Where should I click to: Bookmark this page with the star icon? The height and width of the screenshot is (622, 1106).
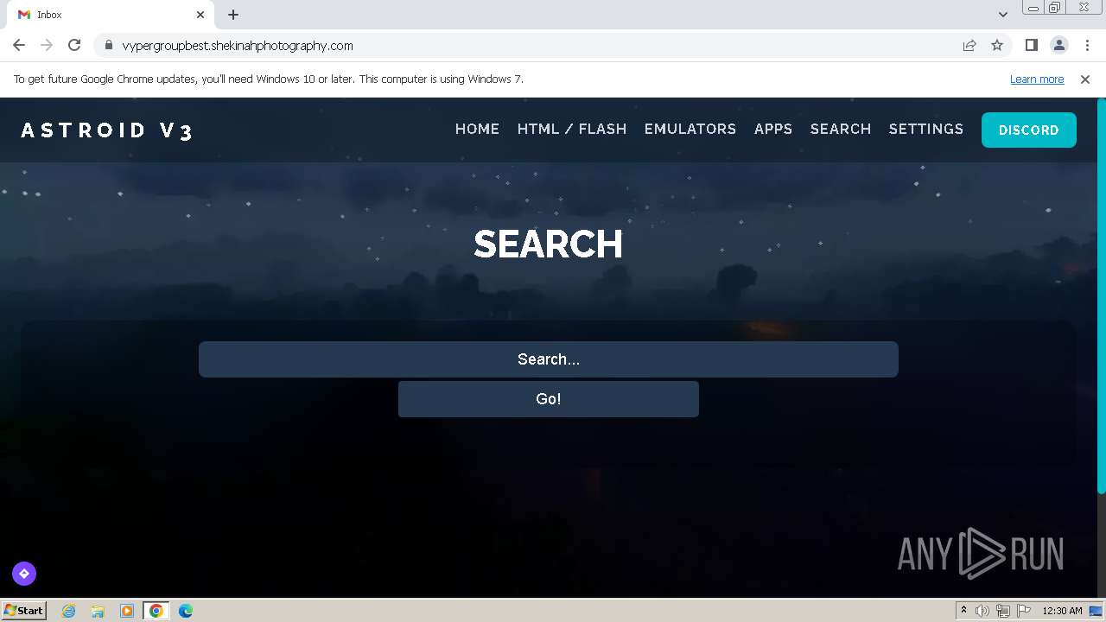(997, 45)
